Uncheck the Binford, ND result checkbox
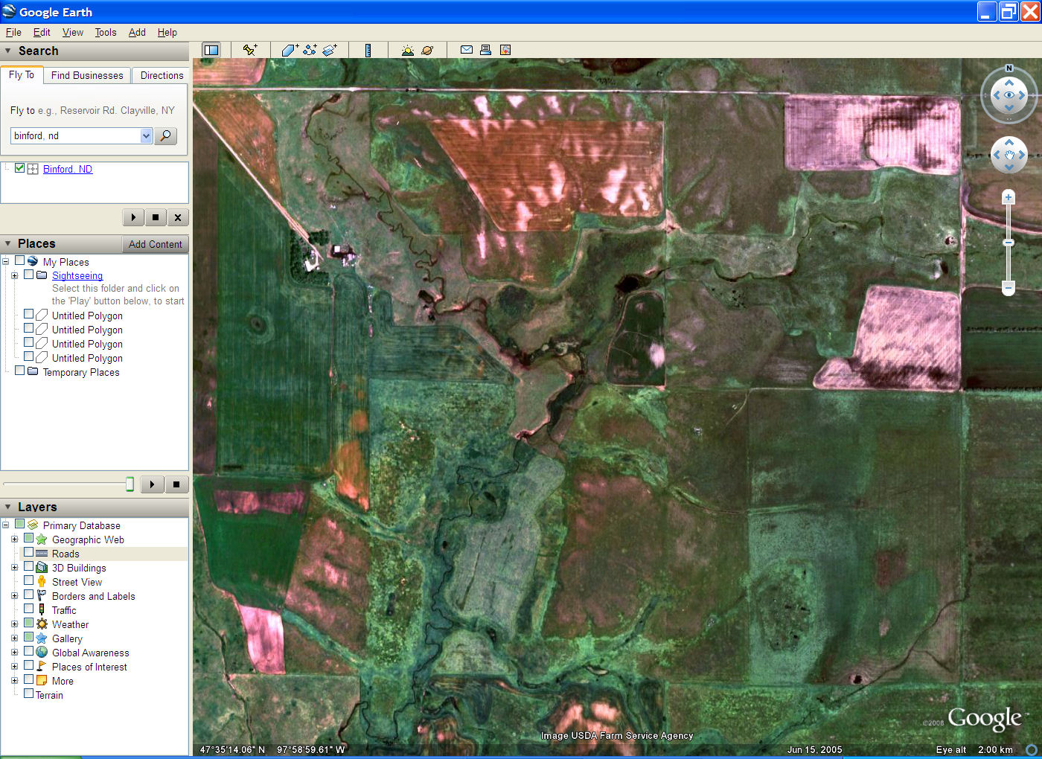 pos(20,168)
